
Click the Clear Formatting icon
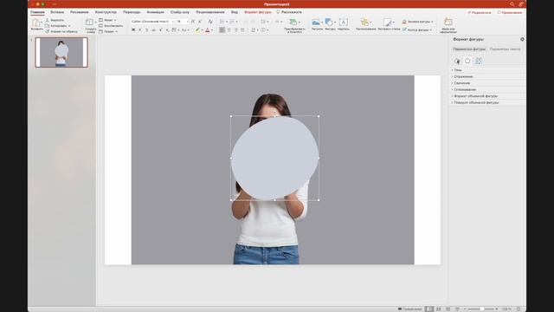pyautogui.click(x=209, y=22)
